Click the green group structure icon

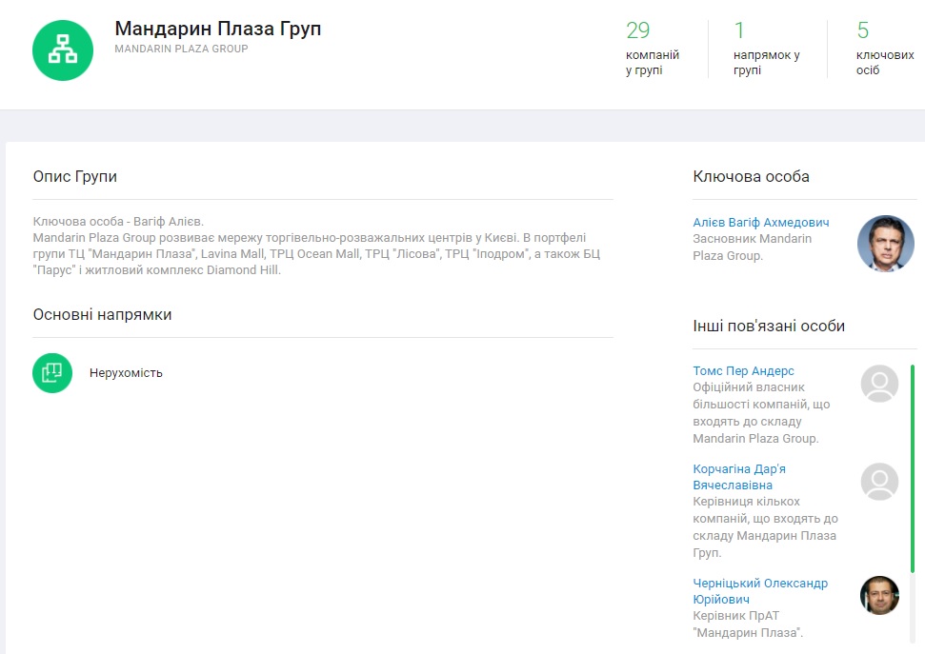pyautogui.click(x=63, y=50)
